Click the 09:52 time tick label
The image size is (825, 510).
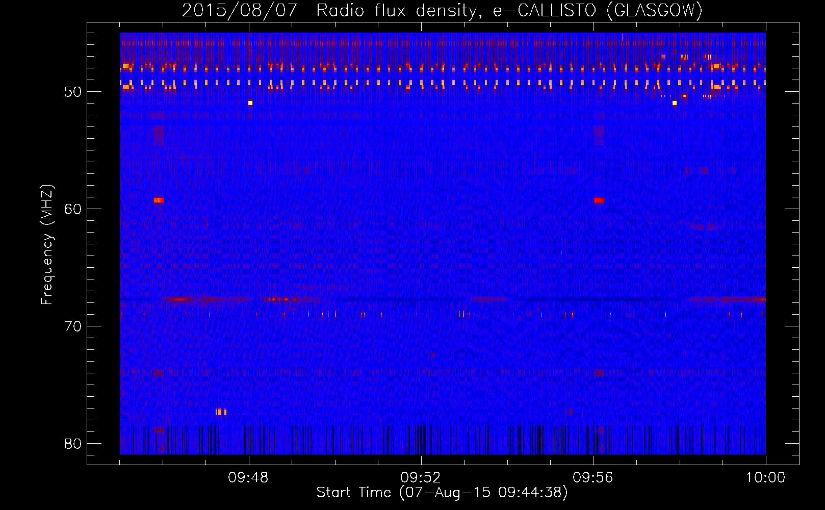click(421, 478)
